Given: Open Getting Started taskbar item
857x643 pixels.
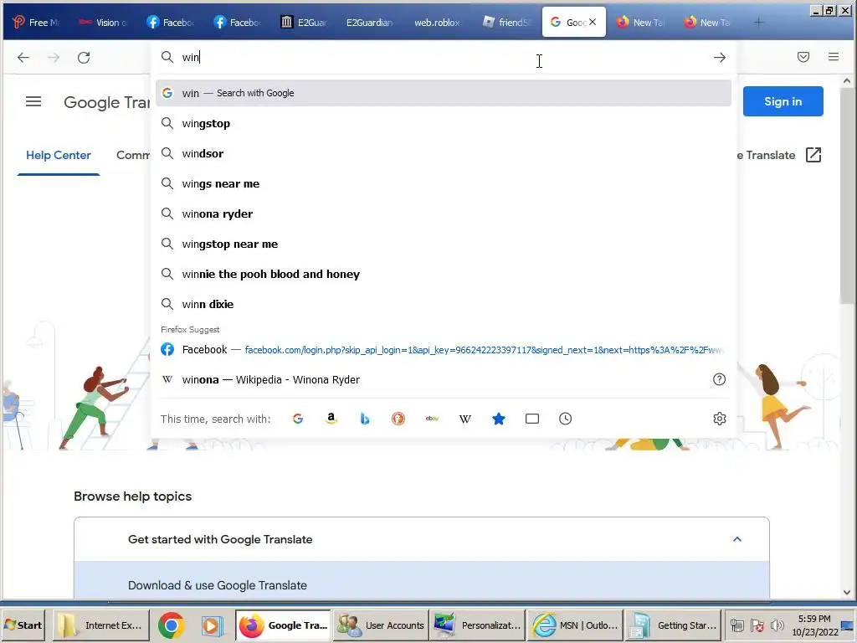Looking at the screenshot, I should coord(673,625).
